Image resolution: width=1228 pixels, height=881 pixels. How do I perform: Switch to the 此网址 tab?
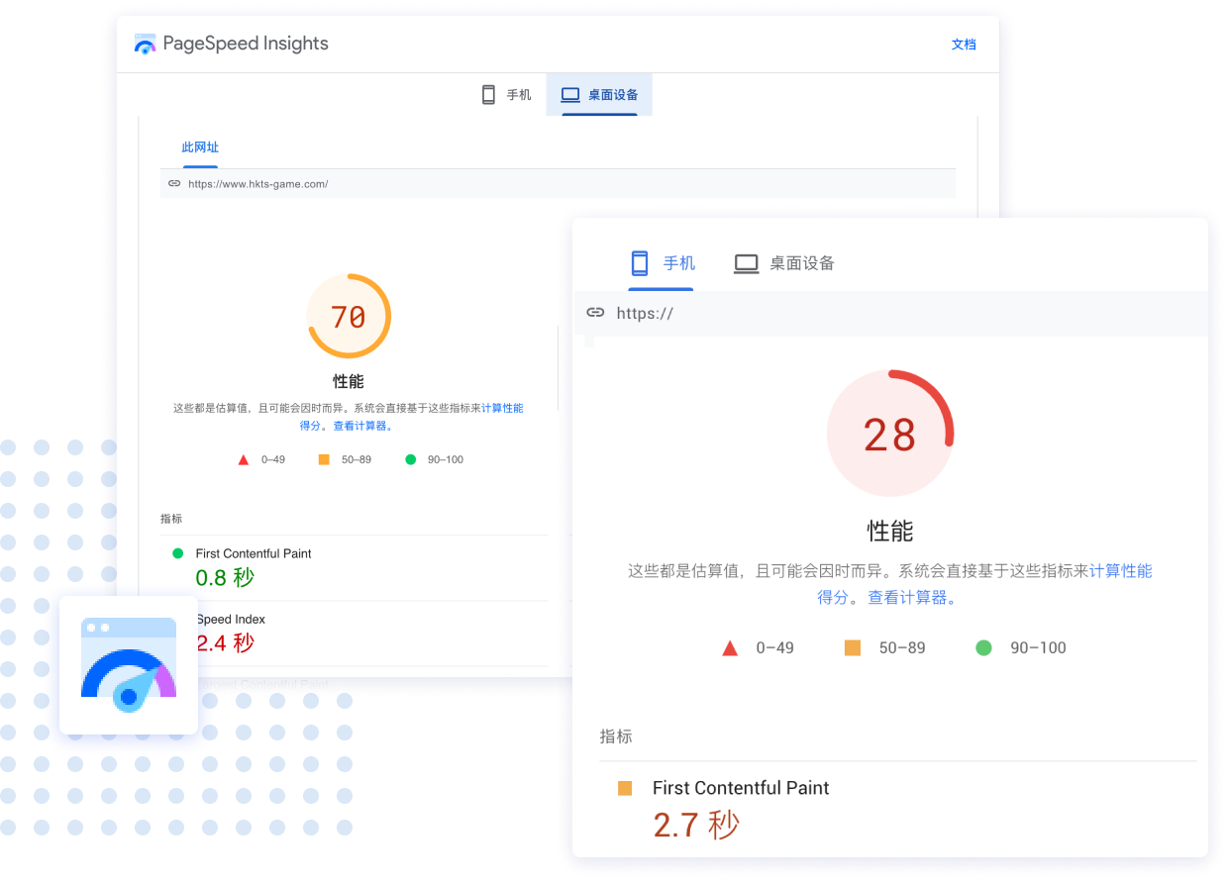coord(200,147)
